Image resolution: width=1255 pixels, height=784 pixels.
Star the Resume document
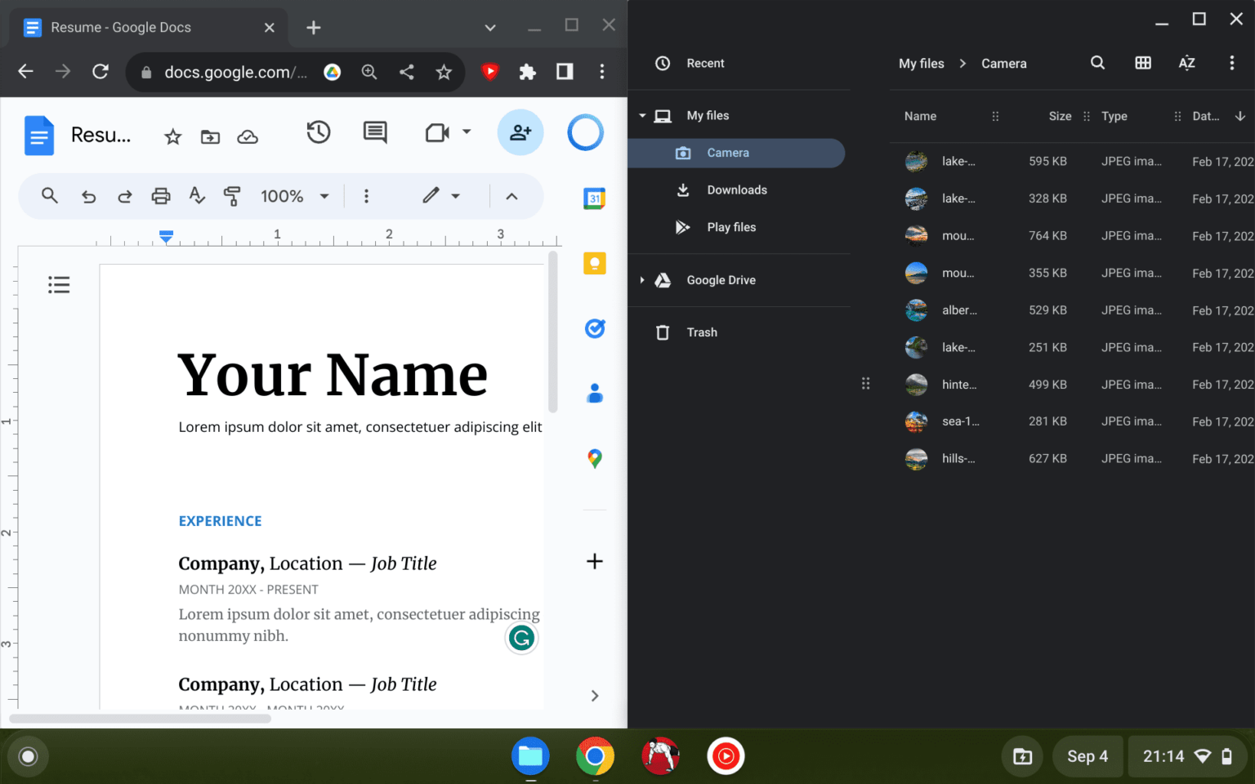(x=172, y=137)
